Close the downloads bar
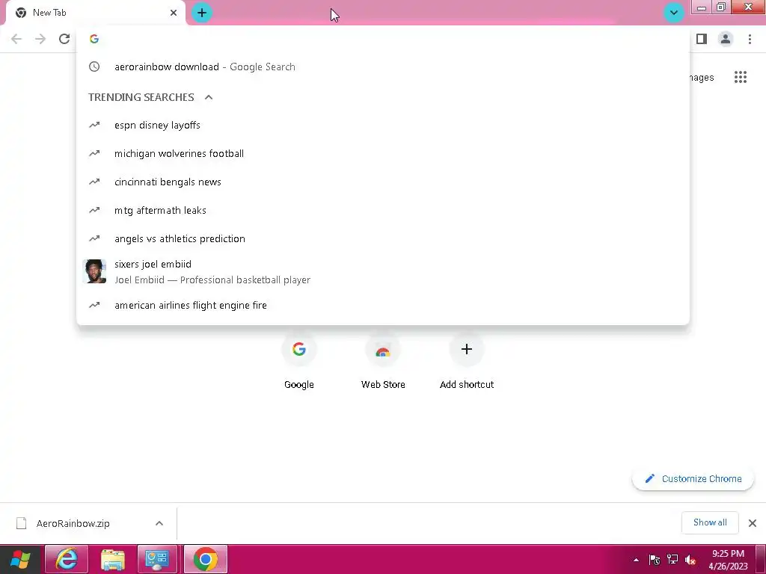 coord(753,523)
